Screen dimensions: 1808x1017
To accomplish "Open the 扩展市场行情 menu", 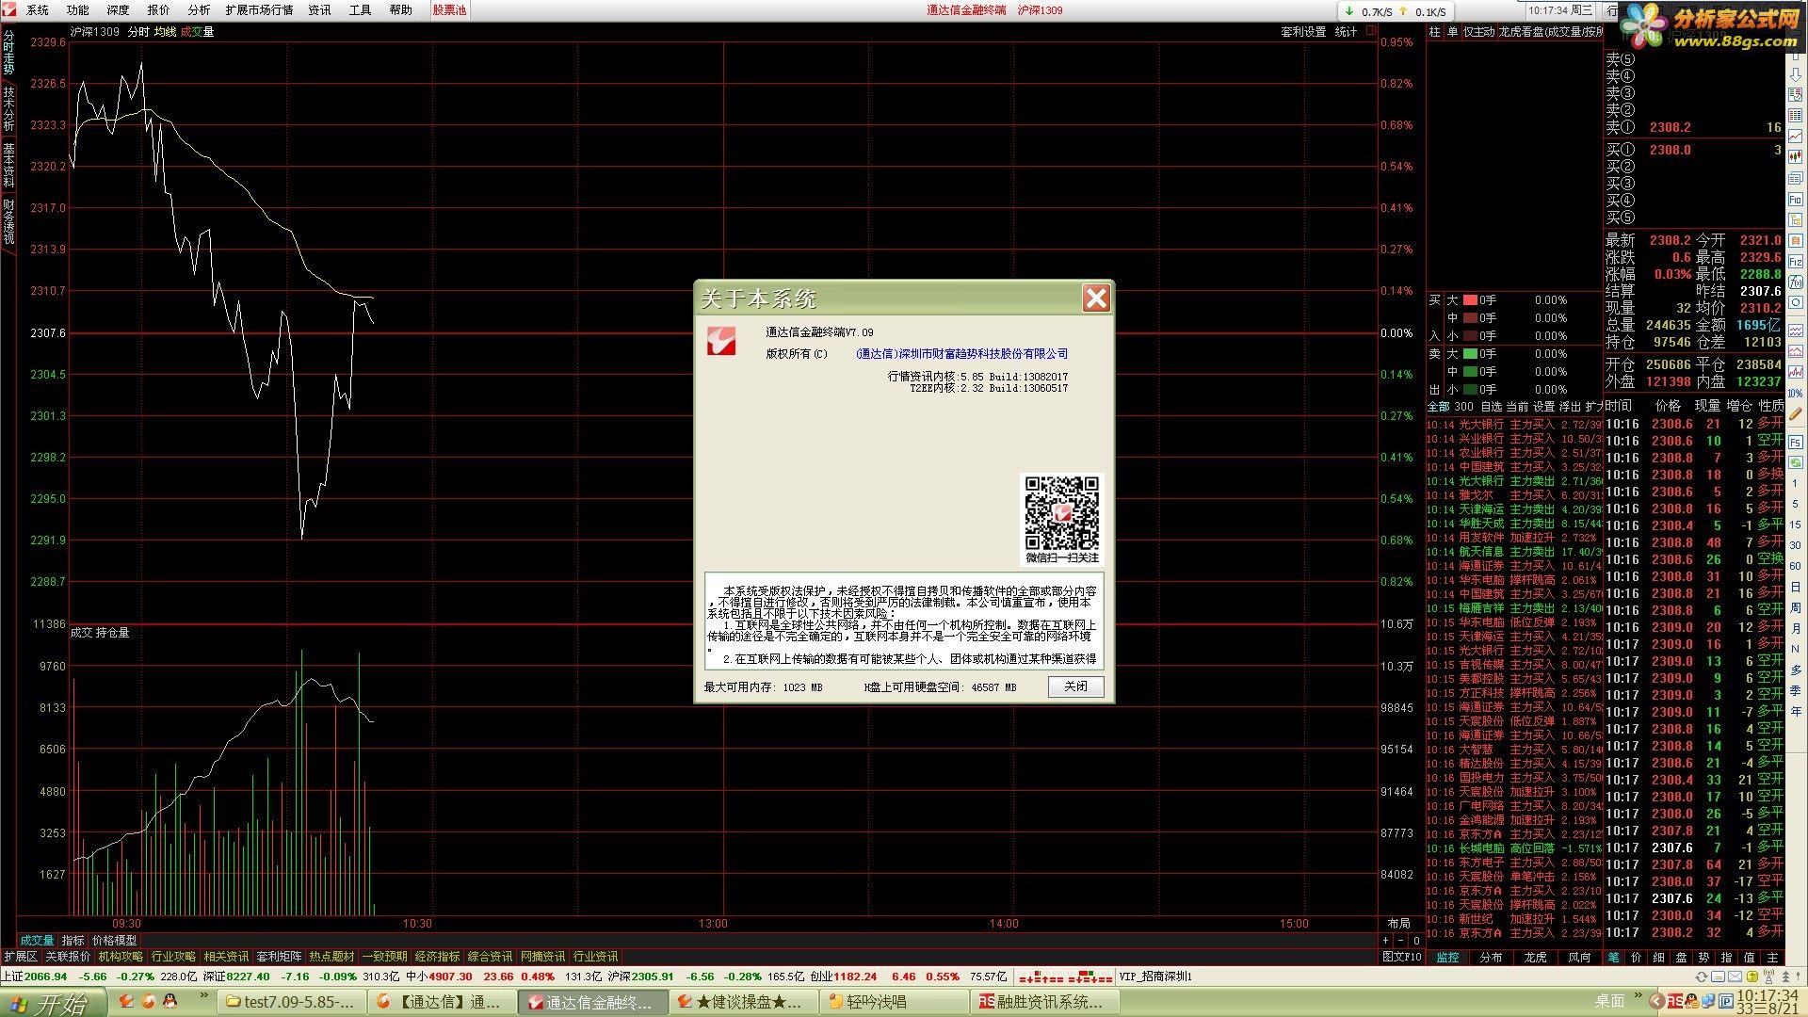I will click(x=259, y=10).
